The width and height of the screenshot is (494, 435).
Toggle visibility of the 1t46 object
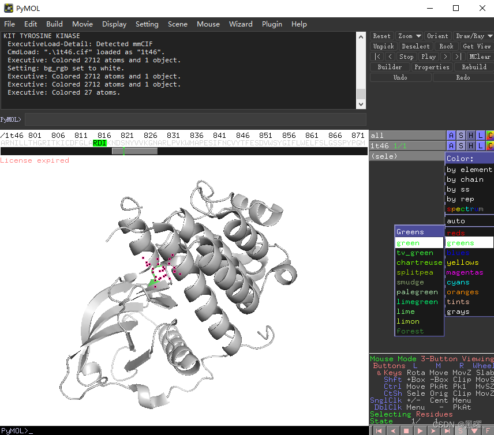coord(407,145)
